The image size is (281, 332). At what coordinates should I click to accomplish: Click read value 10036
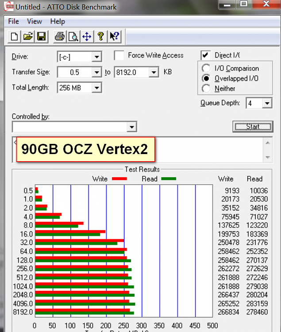point(259,191)
